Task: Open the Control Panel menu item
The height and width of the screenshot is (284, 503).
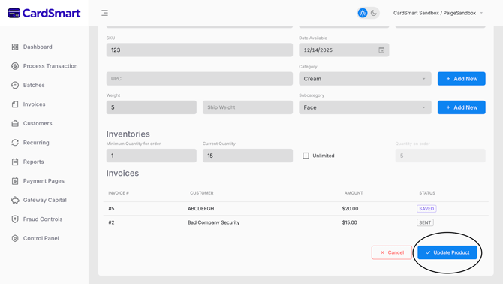Action: 41,238
